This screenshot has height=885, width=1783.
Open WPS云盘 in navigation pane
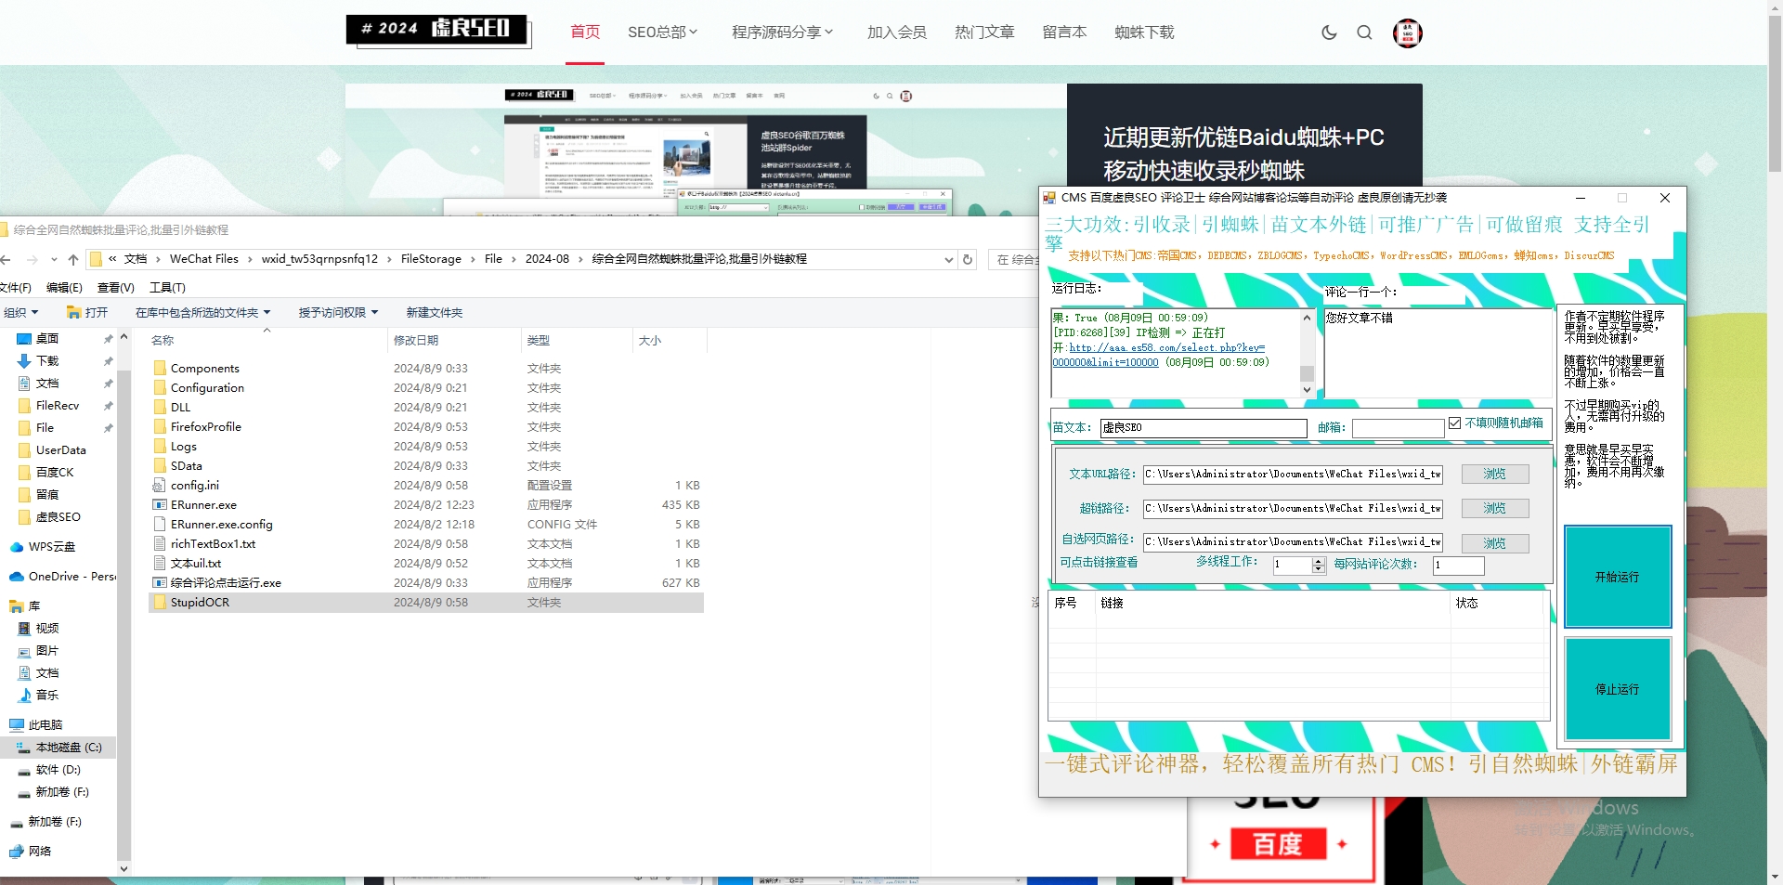51,547
